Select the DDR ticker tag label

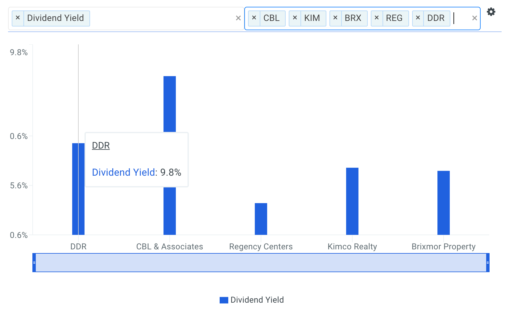point(436,18)
